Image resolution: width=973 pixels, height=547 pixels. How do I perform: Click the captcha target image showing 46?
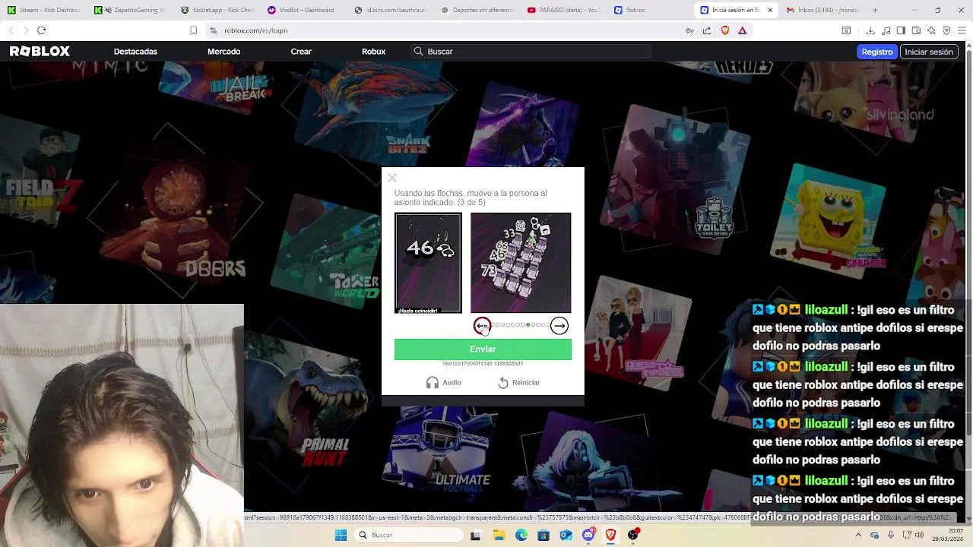click(428, 263)
